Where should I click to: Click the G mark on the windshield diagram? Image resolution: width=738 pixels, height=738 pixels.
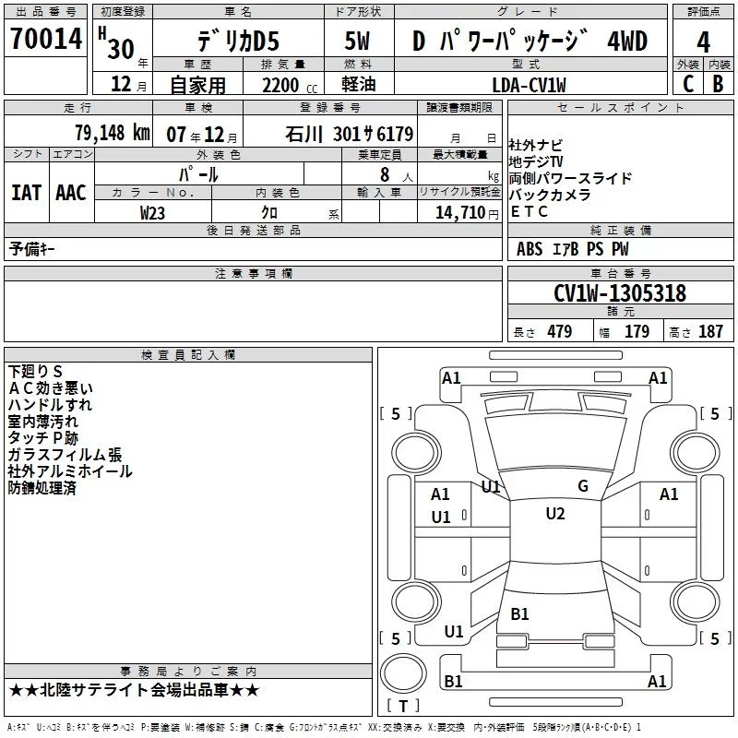(x=583, y=485)
